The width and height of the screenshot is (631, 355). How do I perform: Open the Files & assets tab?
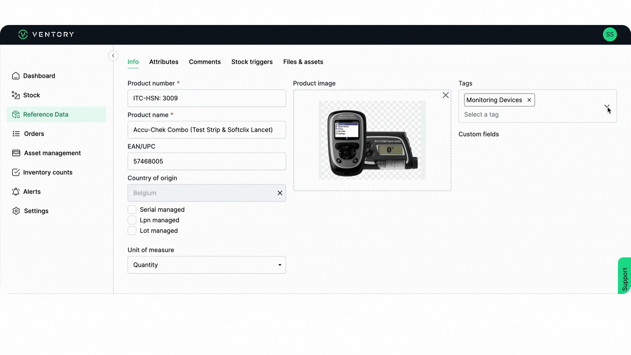[303, 62]
